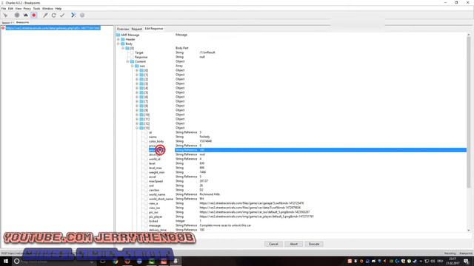Click the Execute button
The image size is (474, 266).
(x=314, y=244)
